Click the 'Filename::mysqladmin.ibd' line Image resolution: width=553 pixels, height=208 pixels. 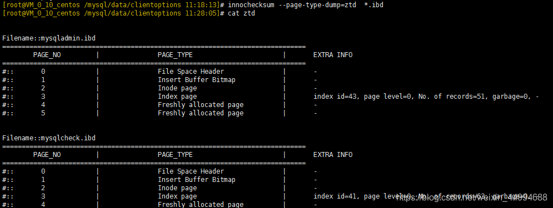point(49,38)
